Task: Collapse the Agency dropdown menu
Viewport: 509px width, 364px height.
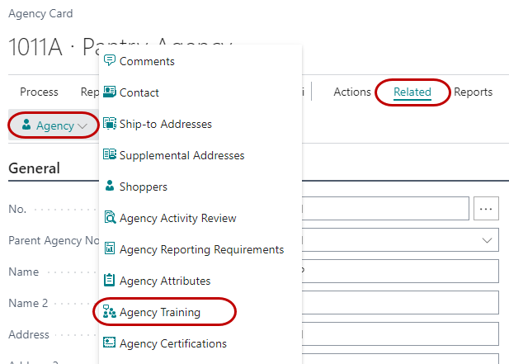Action: click(54, 126)
